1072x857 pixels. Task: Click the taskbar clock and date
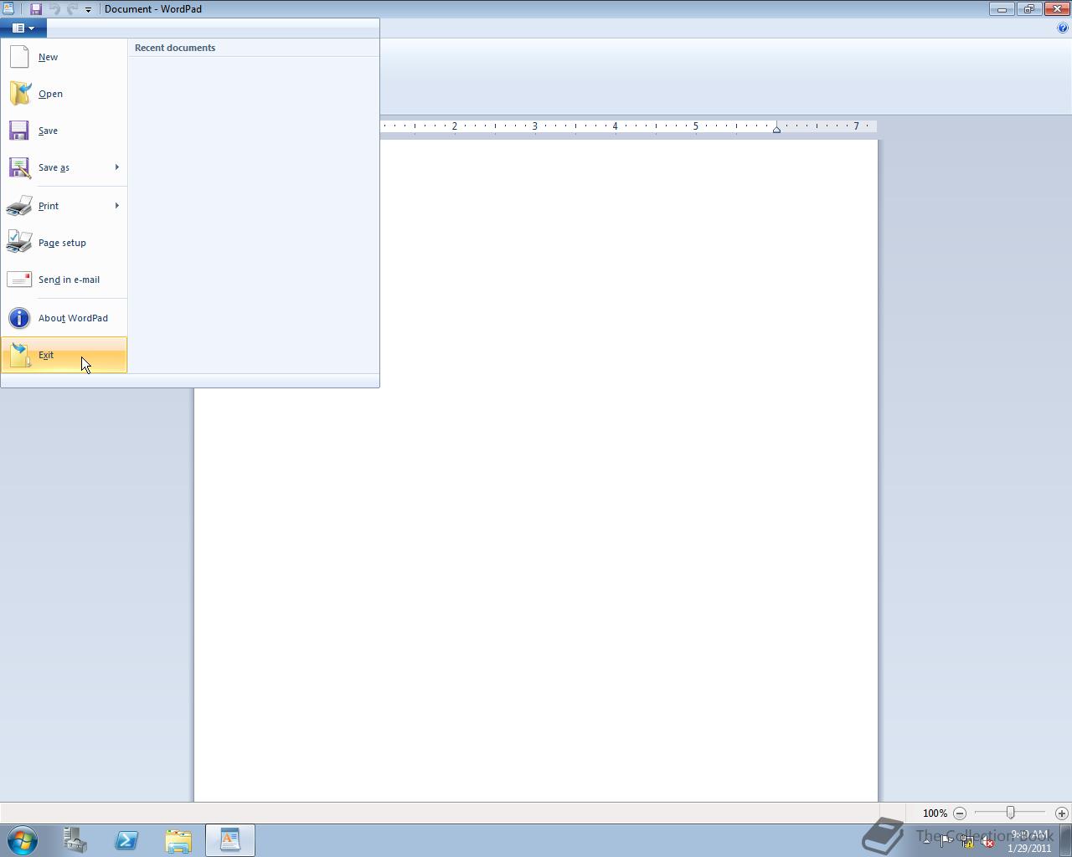1029,840
